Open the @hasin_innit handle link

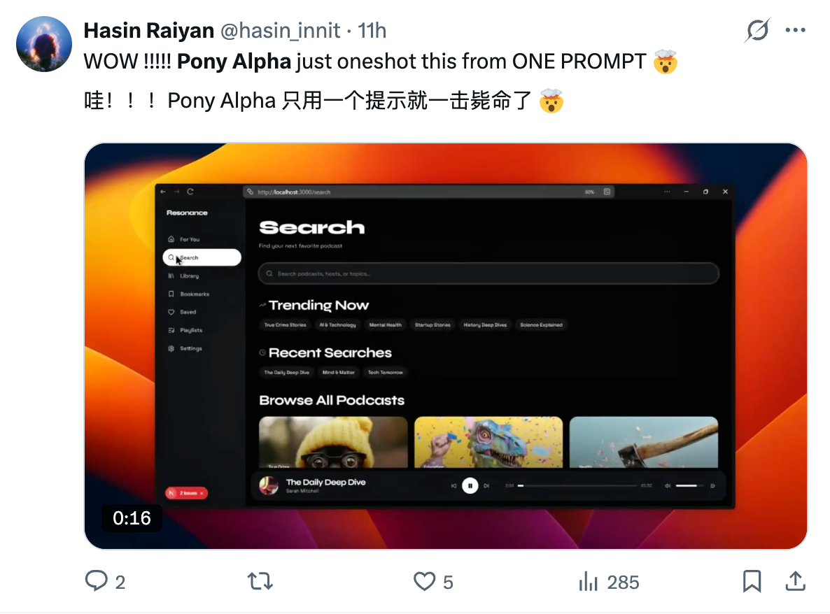(x=280, y=31)
